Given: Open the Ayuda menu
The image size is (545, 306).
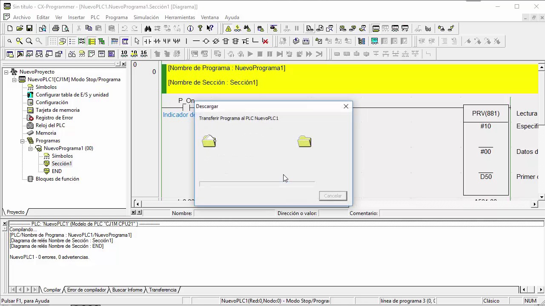Looking at the screenshot, I should pyautogui.click(x=232, y=17).
